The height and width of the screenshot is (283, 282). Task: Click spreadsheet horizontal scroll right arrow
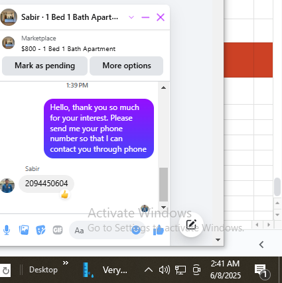click(x=269, y=225)
